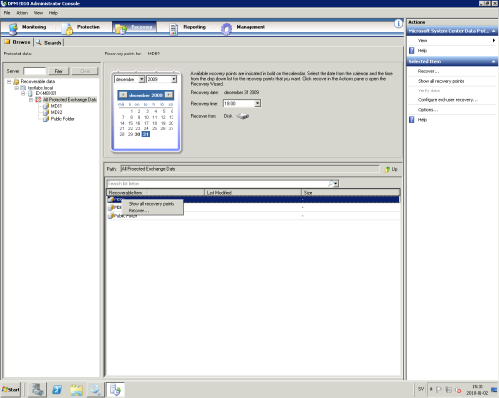Open the Management gear icon

click(226, 29)
